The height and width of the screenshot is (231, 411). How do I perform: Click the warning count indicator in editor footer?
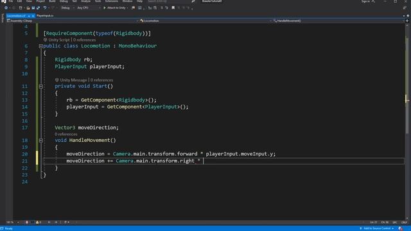pyautogui.click(x=39, y=223)
